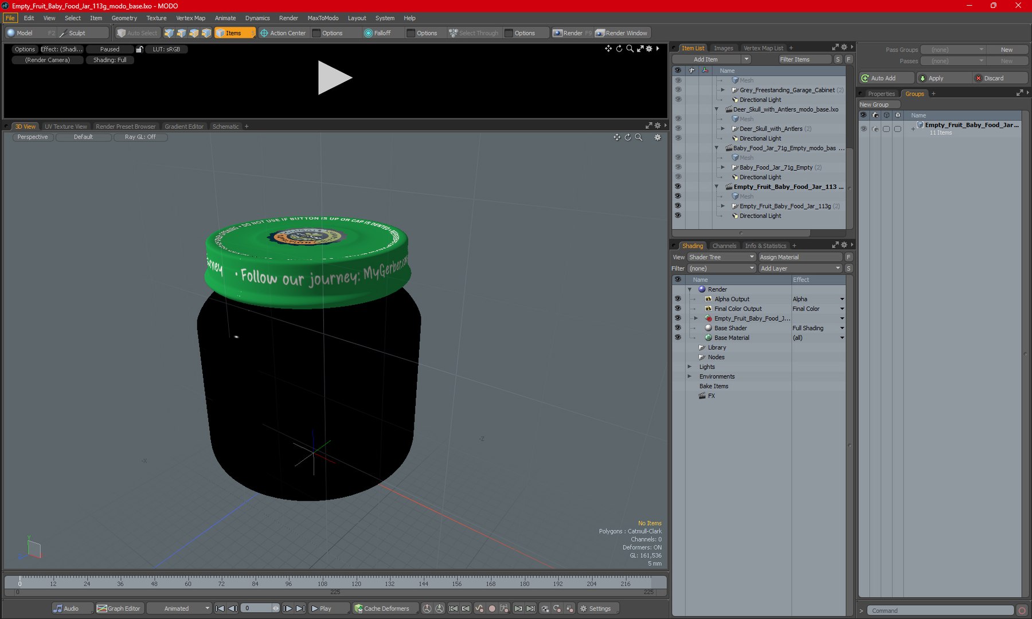Viewport: 1032px width, 619px height.
Task: Click the Assign Material button
Action: [x=800, y=257]
